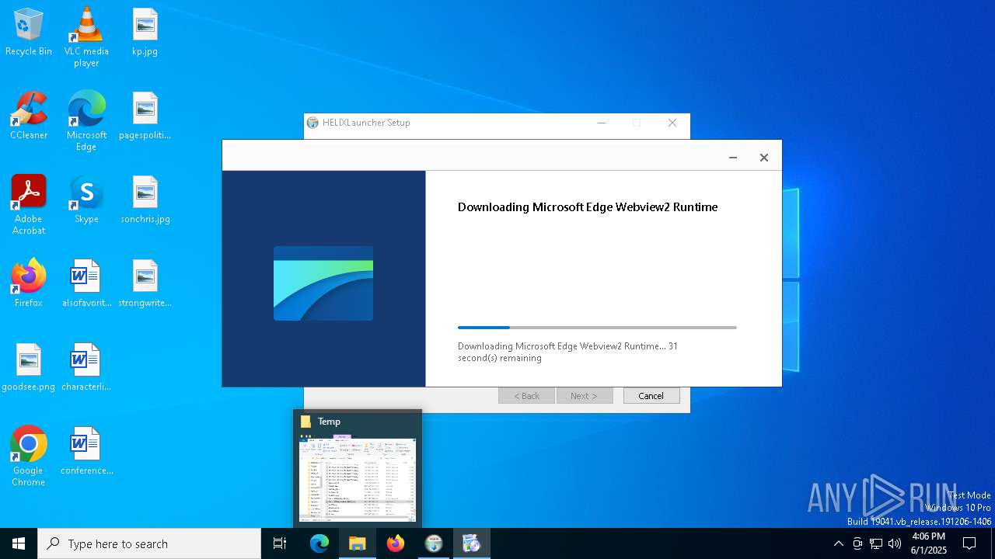Open the clock showing 4:06 PM
This screenshot has height=559, width=995.
coord(928,543)
